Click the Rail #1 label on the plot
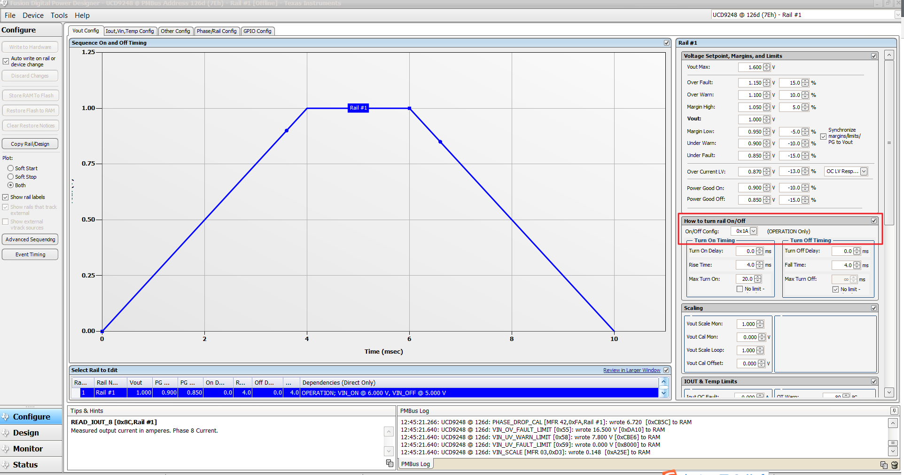The width and height of the screenshot is (904, 475). (358, 108)
